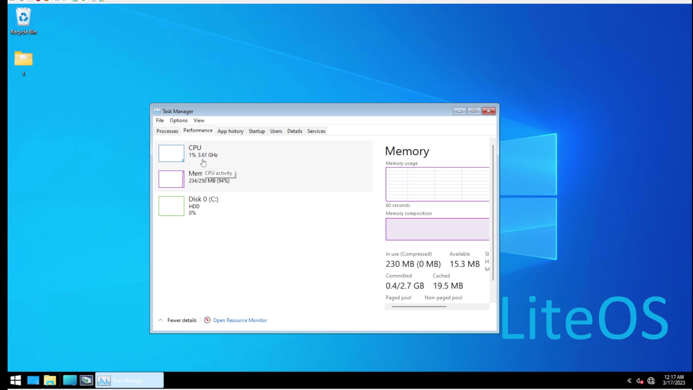
Task: Switch to the Services tab
Action: click(x=316, y=131)
